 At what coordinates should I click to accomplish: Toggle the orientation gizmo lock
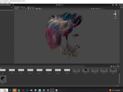coord(118,11)
